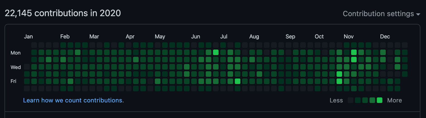Select the middle legend swatch between Less and More

(365, 100)
